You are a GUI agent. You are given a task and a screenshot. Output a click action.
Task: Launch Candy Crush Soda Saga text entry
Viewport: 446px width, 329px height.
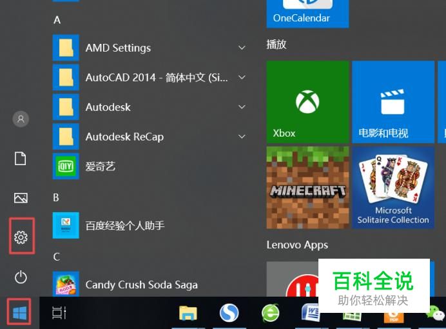pos(141,284)
